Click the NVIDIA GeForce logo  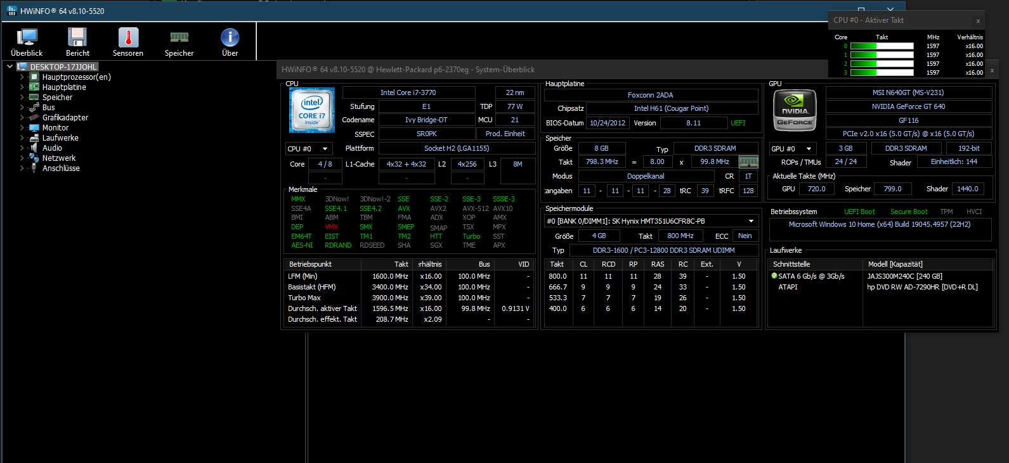(x=794, y=110)
